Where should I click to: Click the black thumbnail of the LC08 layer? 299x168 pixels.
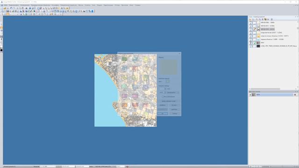coord(258,46)
